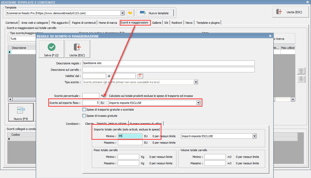The height and width of the screenshot is (178, 311).
Task: Click the grid scrollbar left arrow
Action: [10, 99]
